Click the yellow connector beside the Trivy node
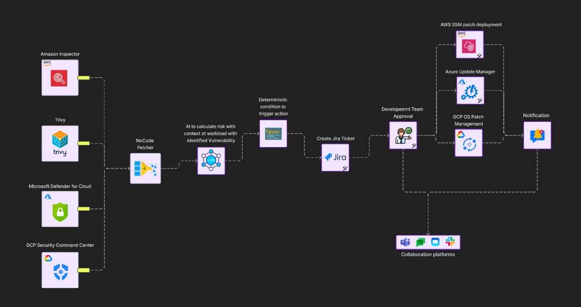 pos(83,143)
